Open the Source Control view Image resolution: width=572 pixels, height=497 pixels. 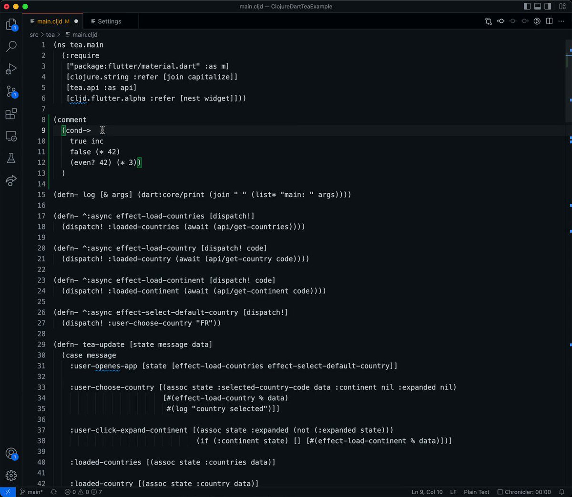tap(11, 91)
